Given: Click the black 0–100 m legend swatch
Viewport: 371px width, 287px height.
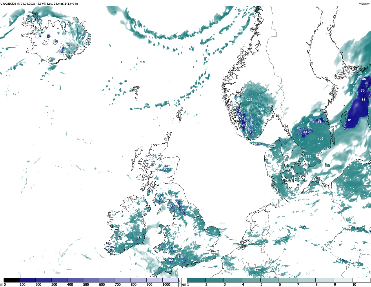Looking at the screenshot, I should pos(12,280).
